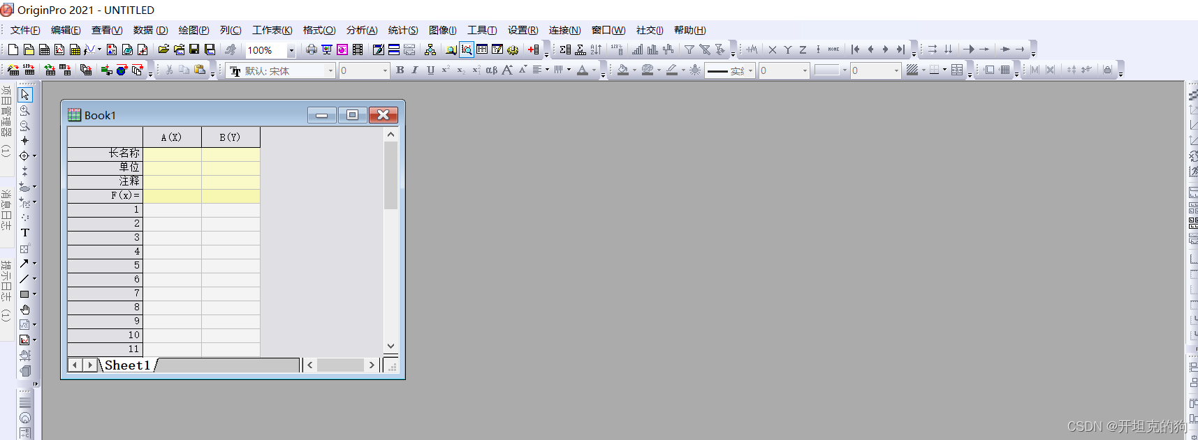Save the project with the floppy disk icon
The height and width of the screenshot is (440, 1198).
click(194, 50)
